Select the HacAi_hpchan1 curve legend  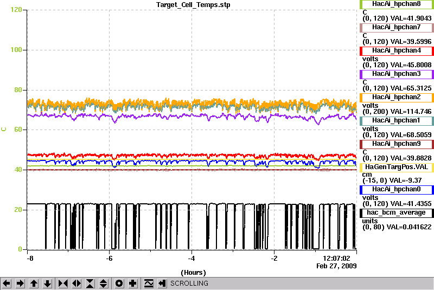click(397, 120)
